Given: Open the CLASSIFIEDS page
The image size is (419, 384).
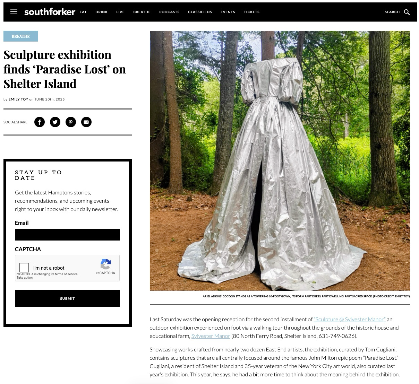Looking at the screenshot, I should click(200, 12).
